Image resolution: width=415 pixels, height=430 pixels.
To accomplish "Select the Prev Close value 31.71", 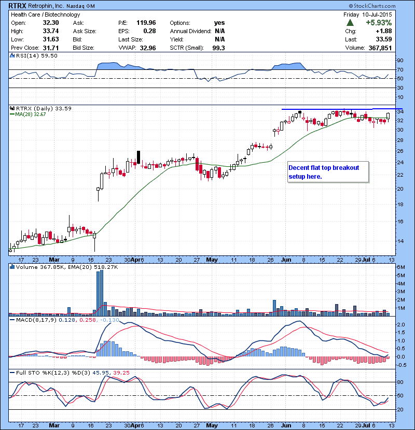I will pyautogui.click(x=51, y=48).
